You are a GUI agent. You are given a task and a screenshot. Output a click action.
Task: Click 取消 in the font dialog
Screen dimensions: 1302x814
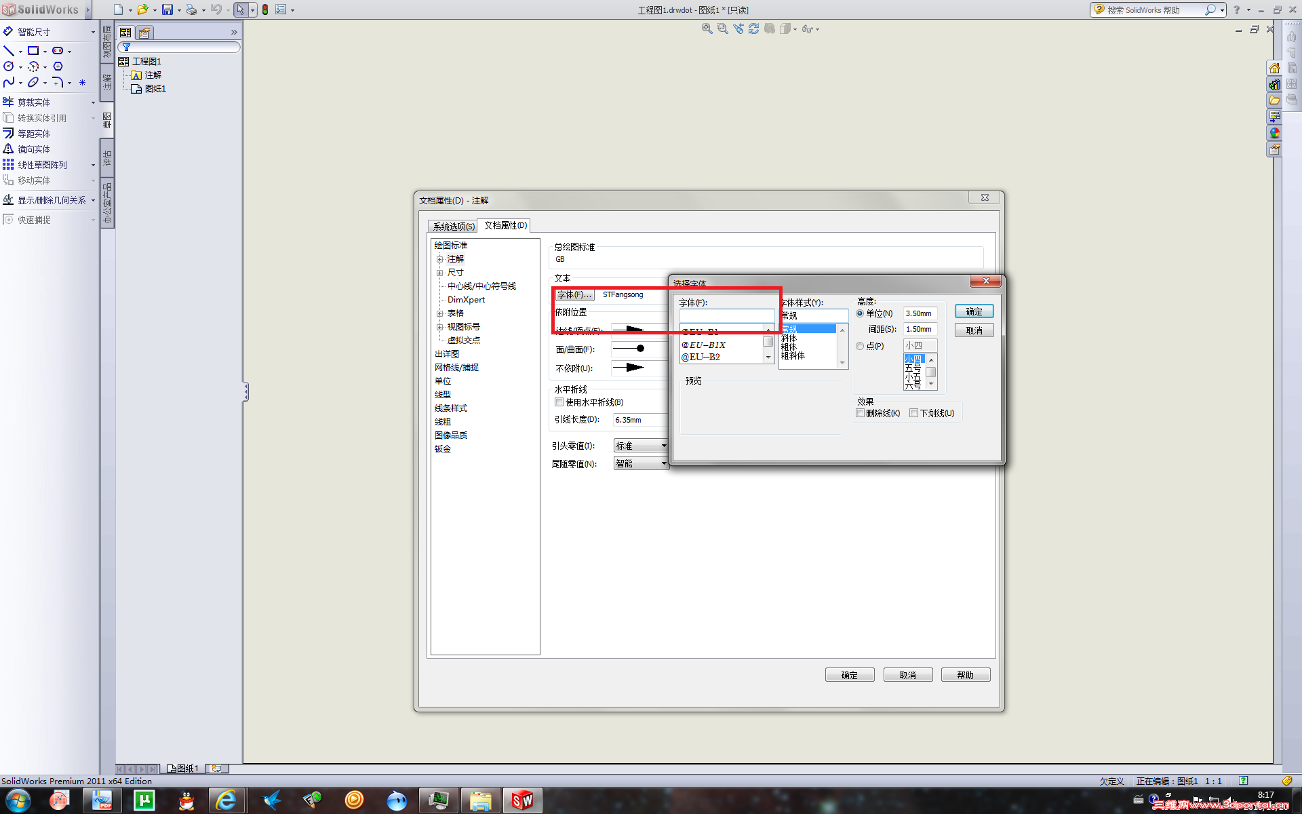click(974, 330)
